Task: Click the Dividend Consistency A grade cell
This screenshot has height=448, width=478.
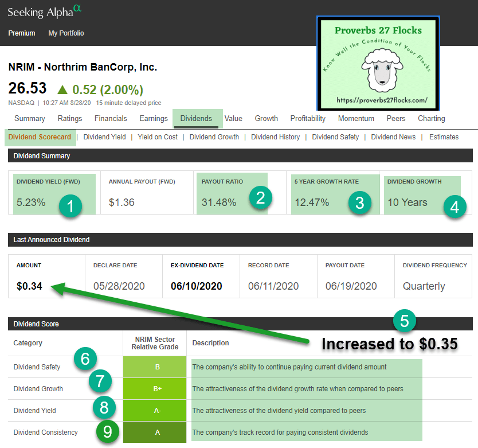Action: pyautogui.click(x=158, y=433)
